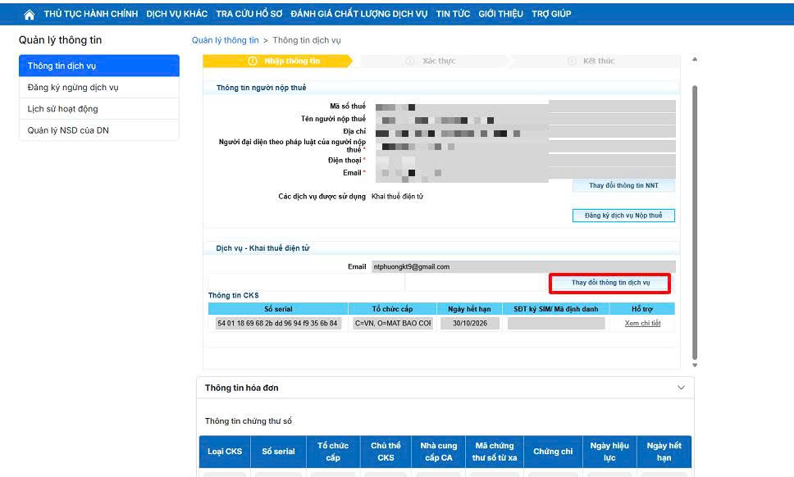Click the scroll up arrow of form panel
This screenshot has height=477, width=794.
pyautogui.click(x=696, y=60)
